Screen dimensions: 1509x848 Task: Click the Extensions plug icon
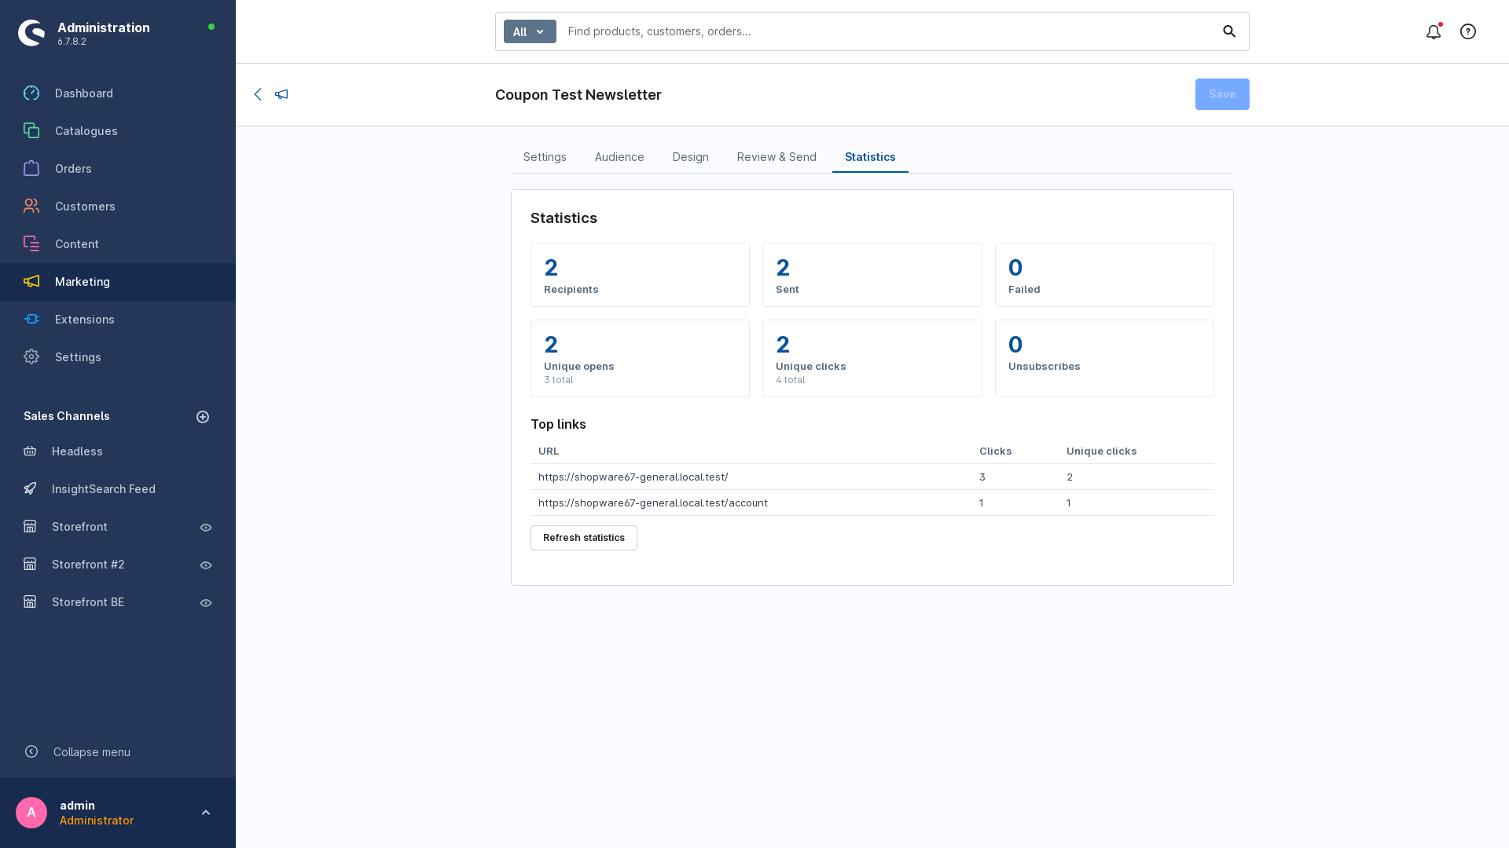coord(31,320)
